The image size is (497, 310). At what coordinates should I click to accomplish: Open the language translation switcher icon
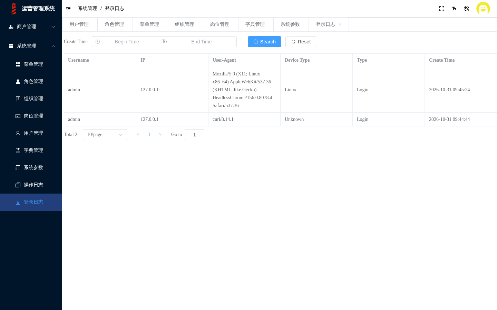pos(467,9)
